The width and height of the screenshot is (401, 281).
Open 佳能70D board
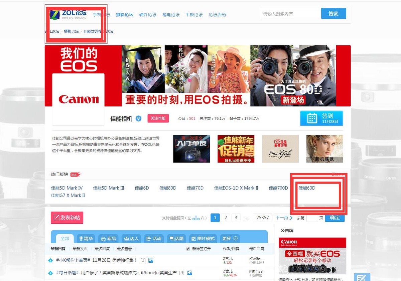tap(195, 188)
